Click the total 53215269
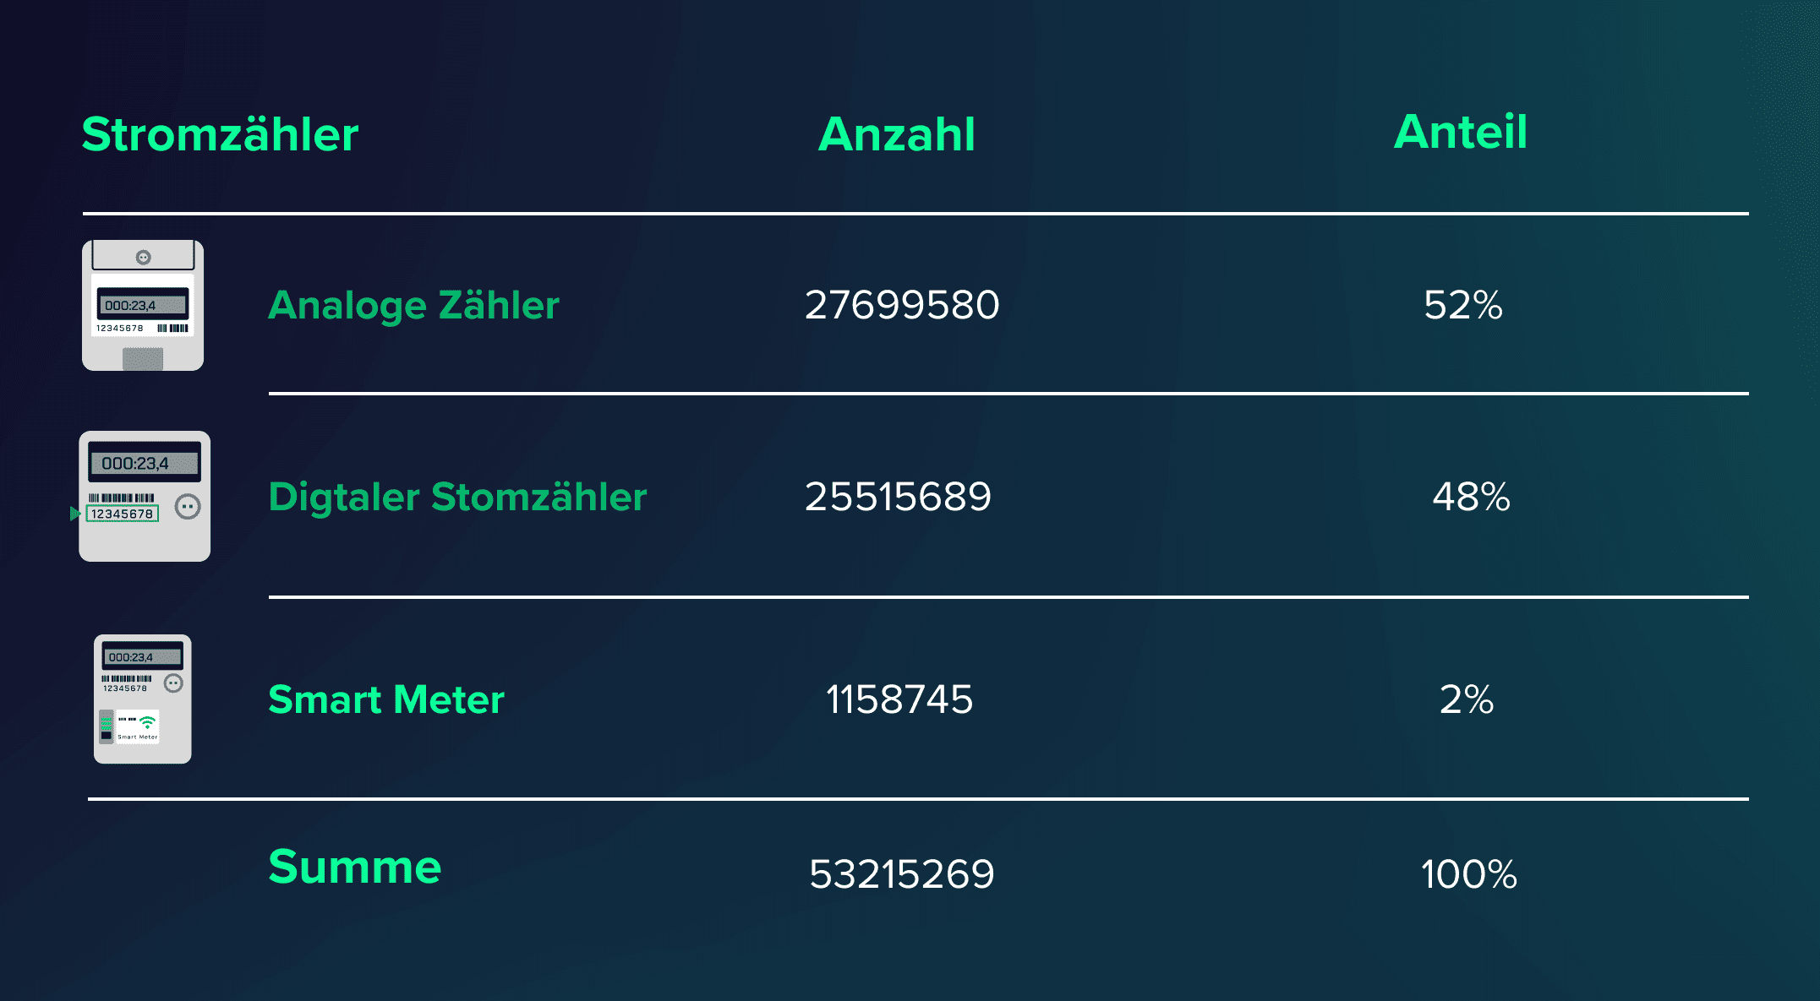 (x=902, y=874)
